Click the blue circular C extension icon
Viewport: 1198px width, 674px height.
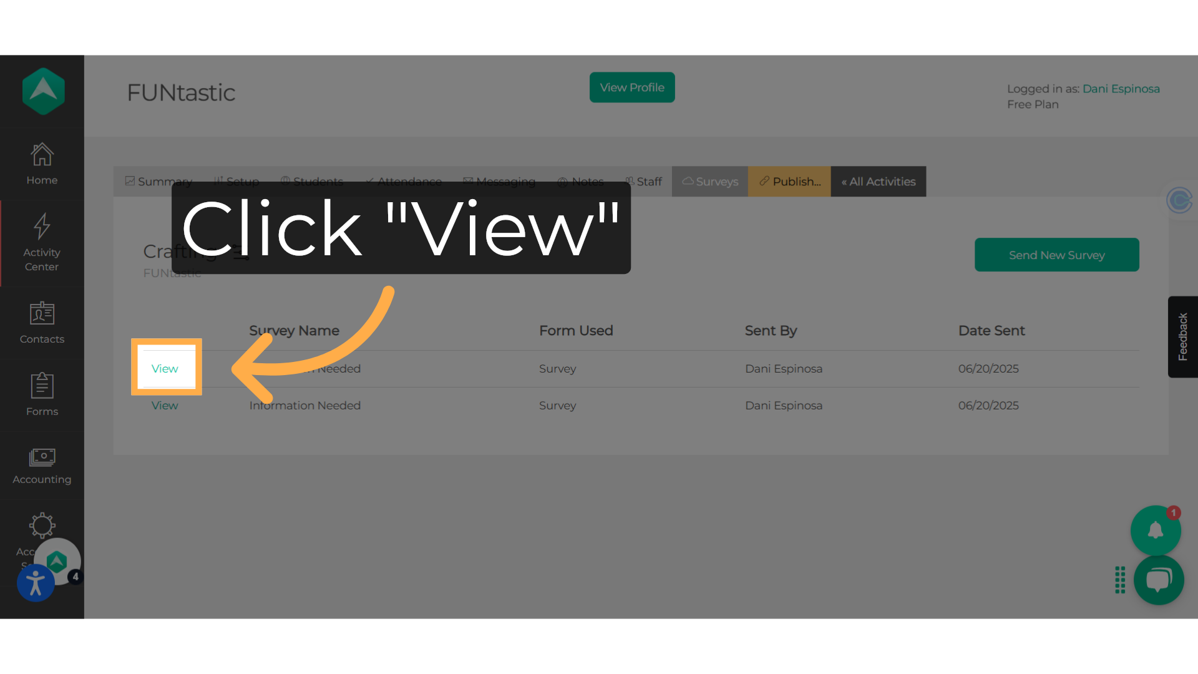click(1179, 200)
